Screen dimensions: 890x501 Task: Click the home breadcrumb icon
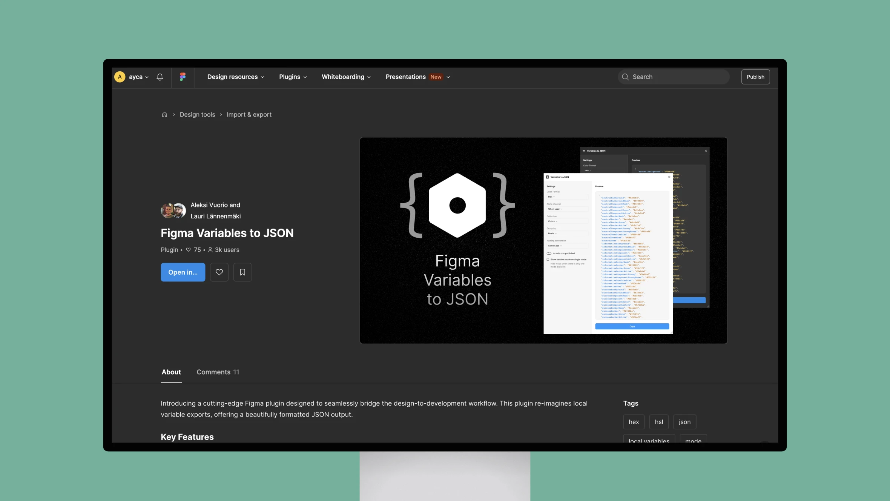(x=164, y=114)
